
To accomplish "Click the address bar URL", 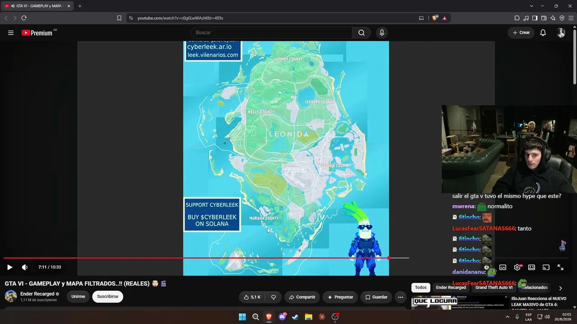I will tap(180, 18).
